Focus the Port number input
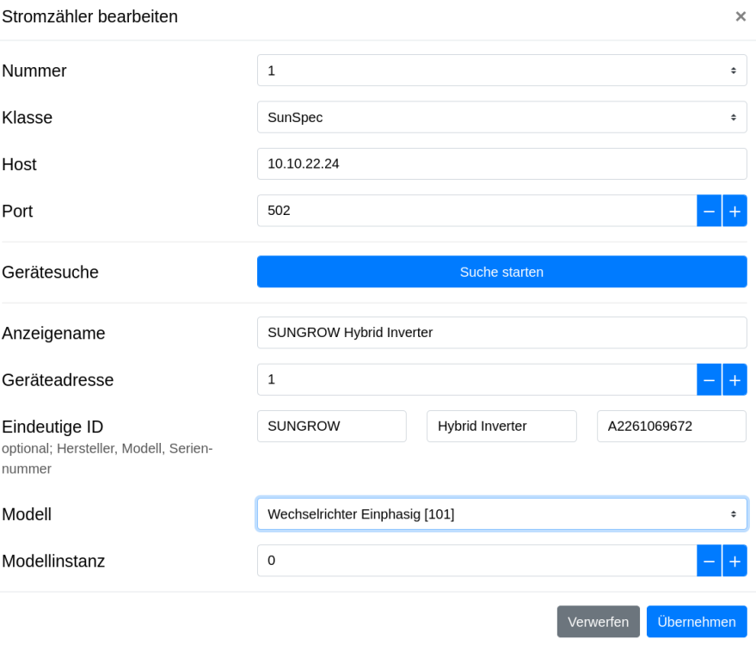Viewport: 756px width, 645px height. (x=476, y=211)
